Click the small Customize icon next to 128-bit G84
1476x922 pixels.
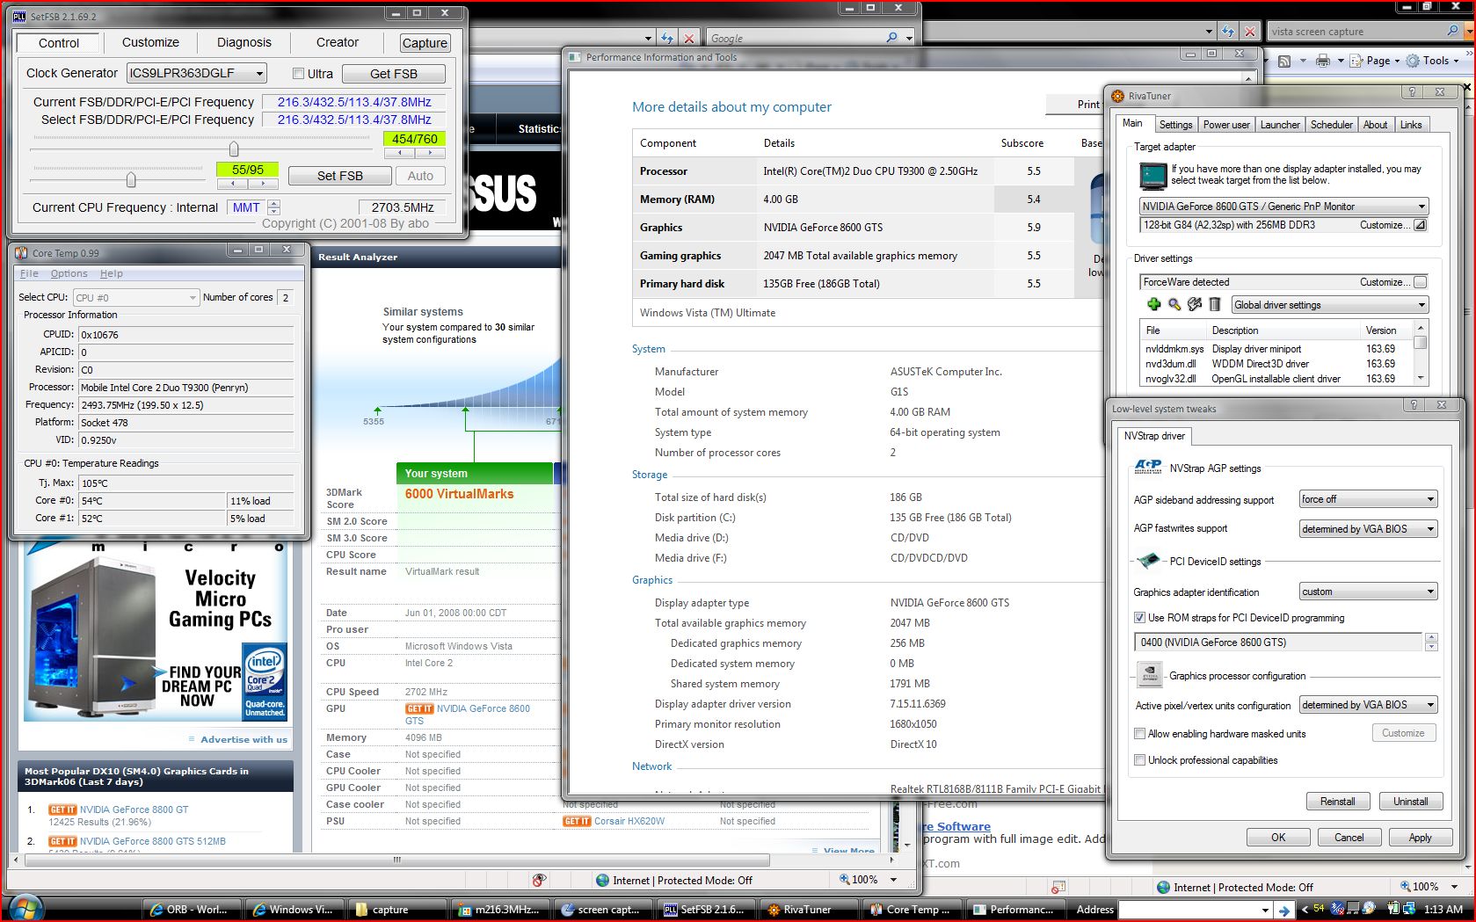tap(1420, 225)
